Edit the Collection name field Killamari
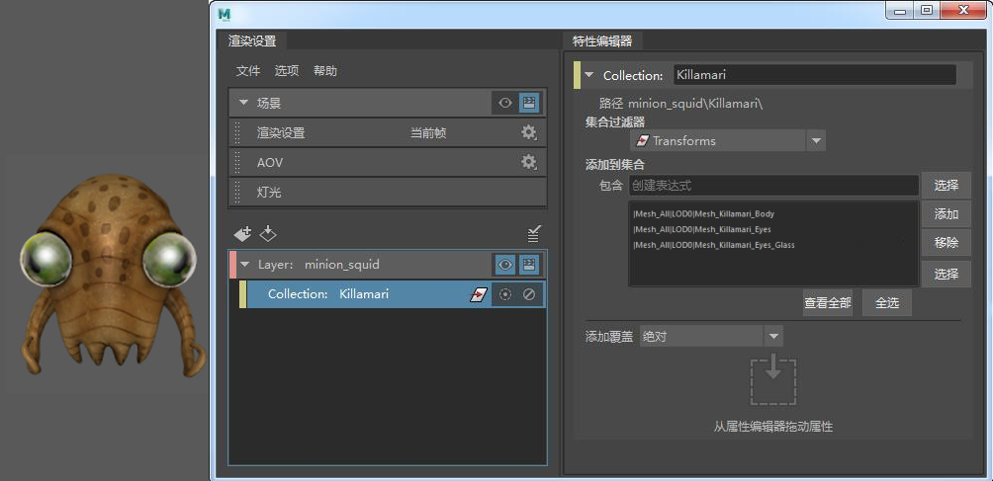 click(814, 75)
